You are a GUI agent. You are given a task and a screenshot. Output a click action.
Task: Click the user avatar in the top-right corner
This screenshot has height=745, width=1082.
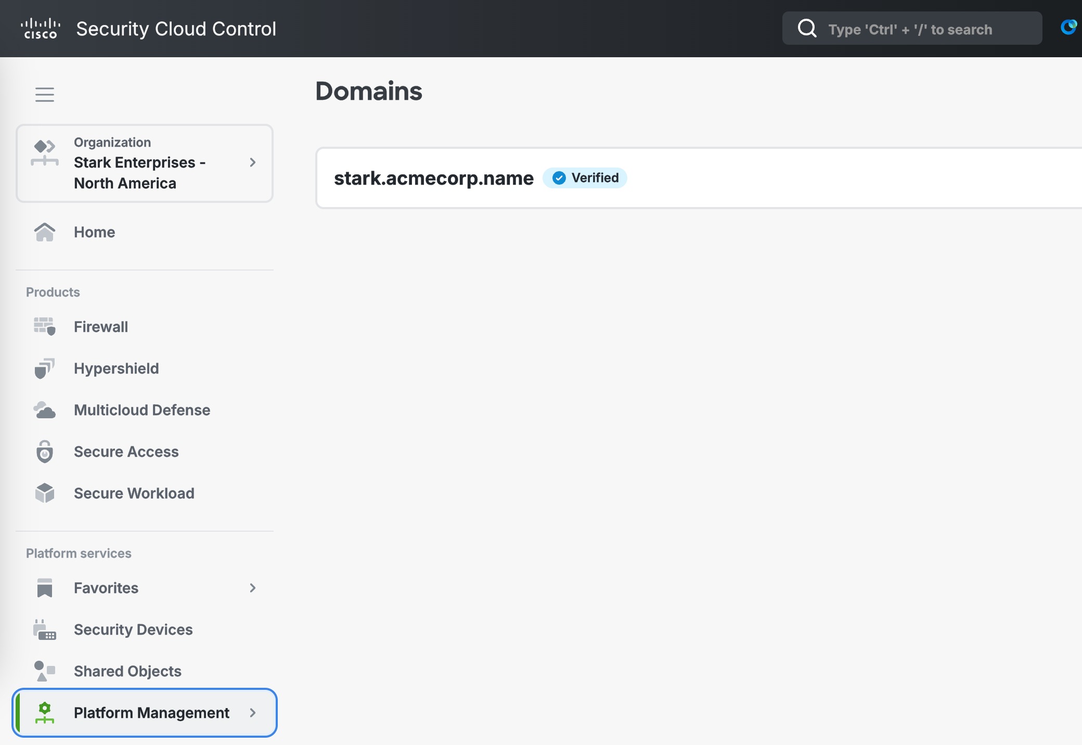[x=1069, y=28]
